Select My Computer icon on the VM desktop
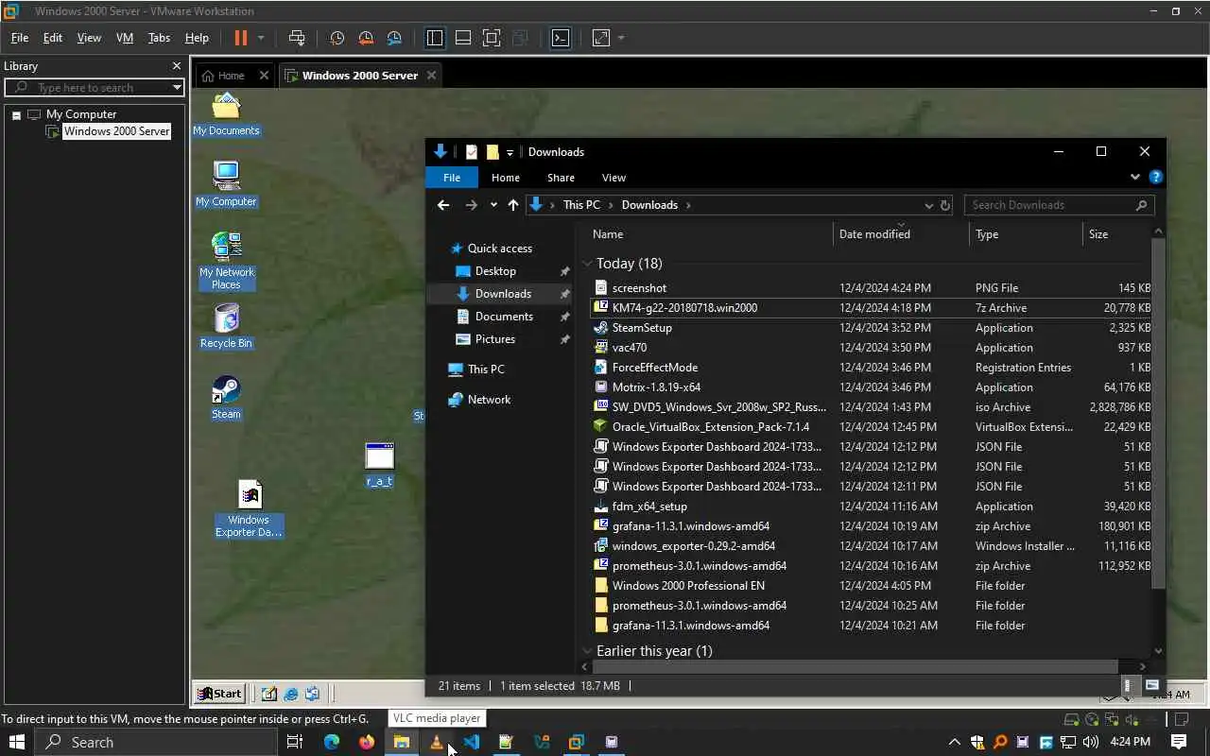The width and height of the screenshot is (1210, 756). pos(226,183)
